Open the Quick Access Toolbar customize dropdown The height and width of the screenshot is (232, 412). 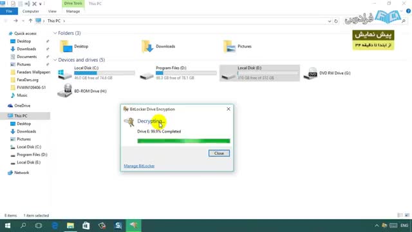pyautogui.click(x=40, y=4)
